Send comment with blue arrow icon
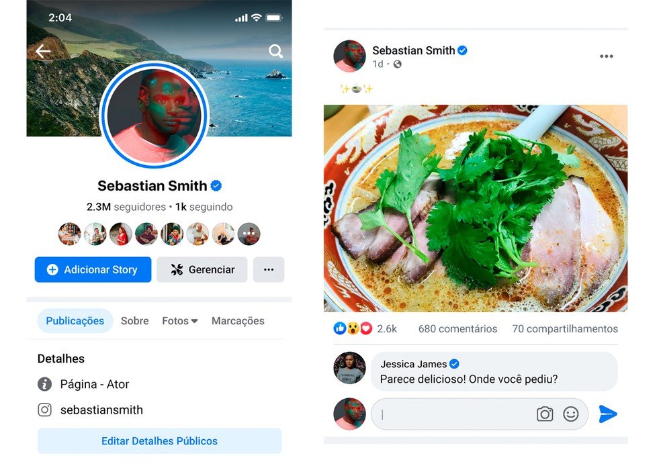Viewport: 661px width, 468px height. (607, 414)
